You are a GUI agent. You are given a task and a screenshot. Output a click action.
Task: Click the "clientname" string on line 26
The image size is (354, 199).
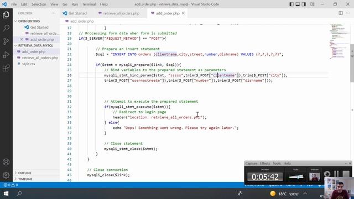coord(223,75)
